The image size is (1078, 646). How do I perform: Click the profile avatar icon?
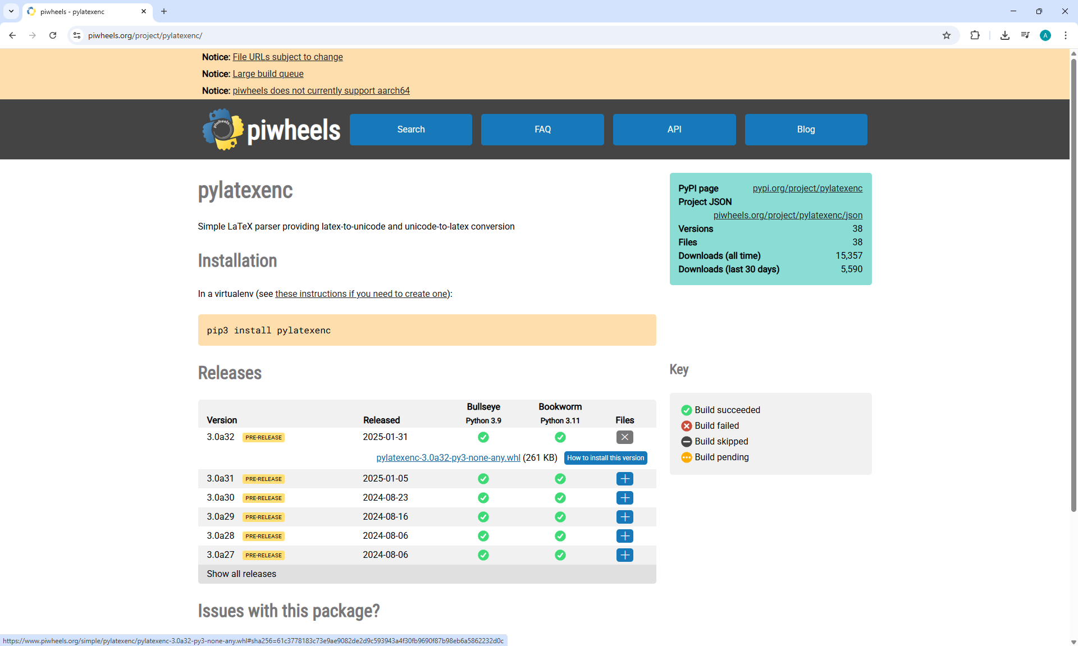pos(1045,35)
